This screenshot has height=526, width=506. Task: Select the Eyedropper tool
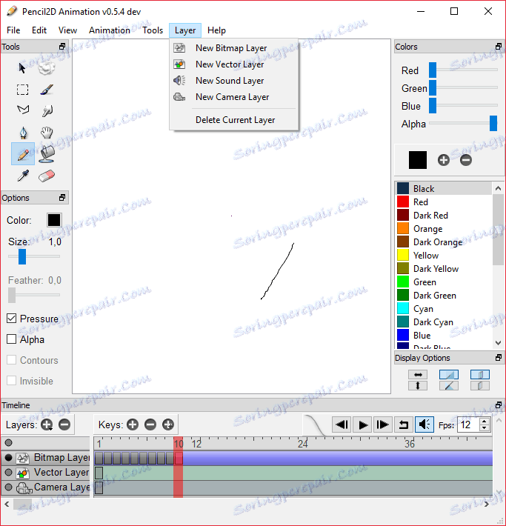(22, 176)
